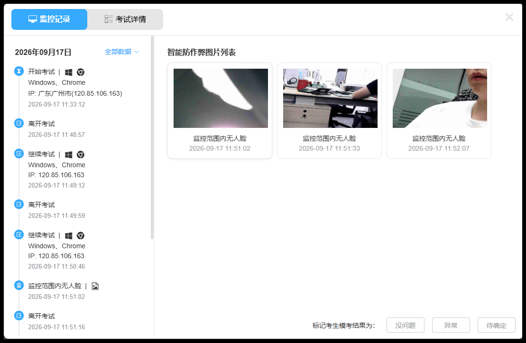Click the 标记考生模考结果为 label
The height and width of the screenshot is (343, 526).
(x=343, y=325)
